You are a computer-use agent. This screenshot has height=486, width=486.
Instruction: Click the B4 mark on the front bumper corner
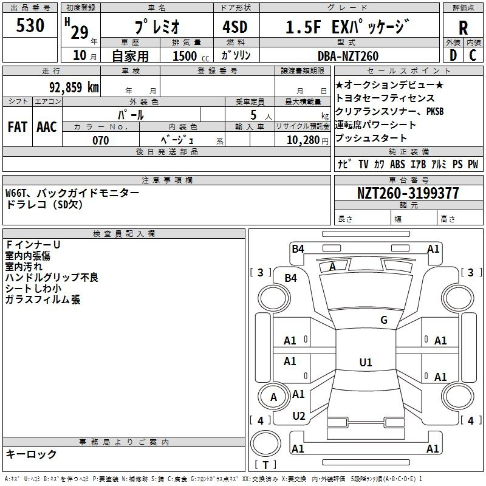(x=298, y=248)
